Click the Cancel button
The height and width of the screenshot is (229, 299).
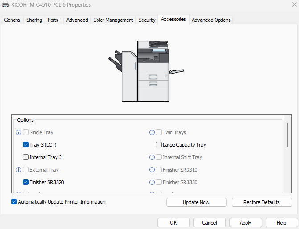209,222
